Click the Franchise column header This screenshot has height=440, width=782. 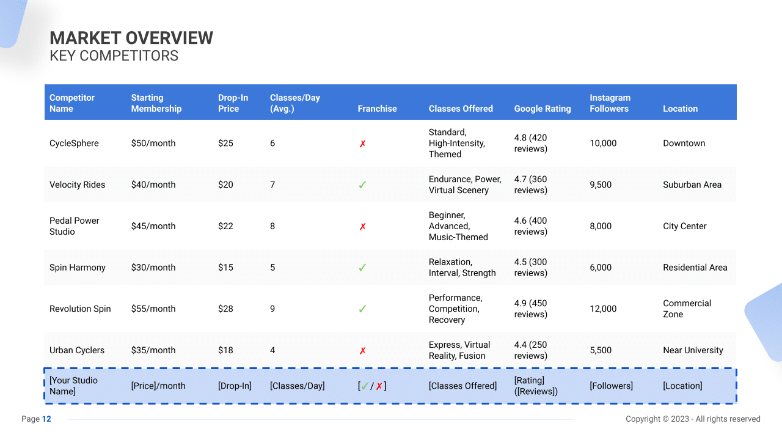coord(377,109)
